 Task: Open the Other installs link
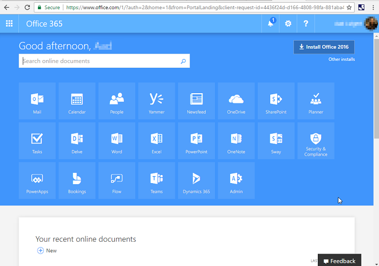342,59
